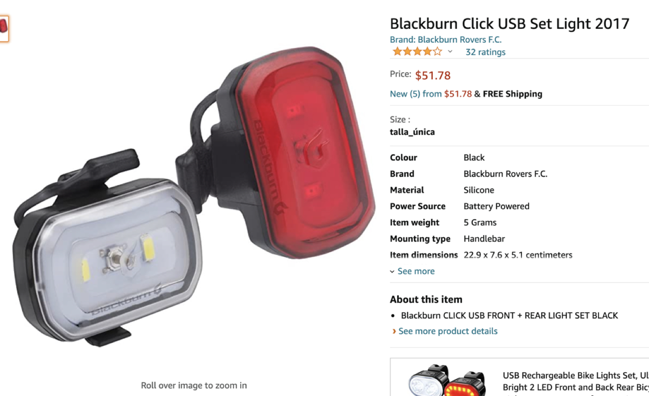Click the chevron next to See more
The width and height of the screenshot is (649, 396).
pyautogui.click(x=392, y=272)
